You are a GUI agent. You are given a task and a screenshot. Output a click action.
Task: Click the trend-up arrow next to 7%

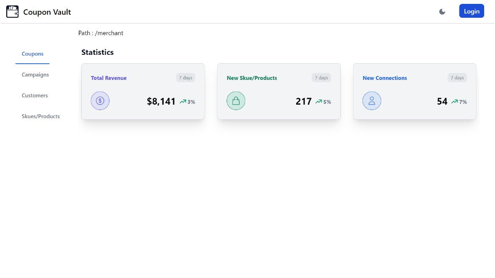[x=454, y=102]
